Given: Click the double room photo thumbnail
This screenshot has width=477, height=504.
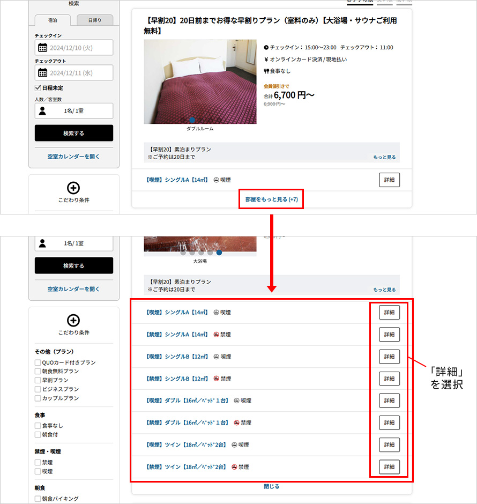Looking at the screenshot, I should coord(200,81).
